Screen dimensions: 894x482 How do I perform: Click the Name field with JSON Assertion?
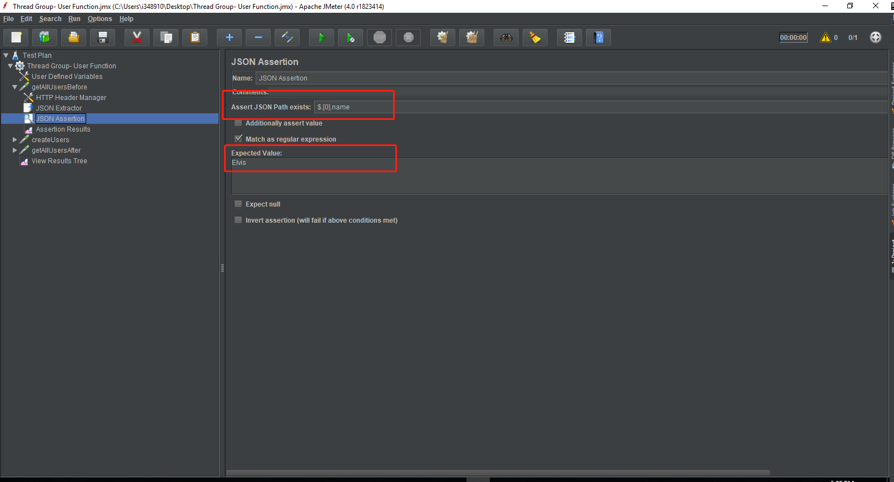[x=572, y=78]
